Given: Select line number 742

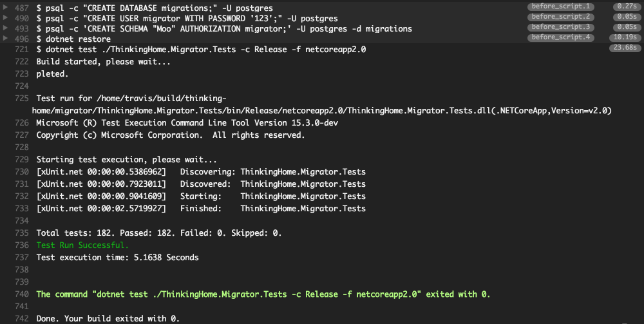Looking at the screenshot, I should [21, 319].
